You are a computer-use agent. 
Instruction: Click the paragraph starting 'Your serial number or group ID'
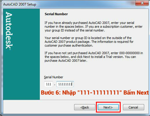point(89,42)
